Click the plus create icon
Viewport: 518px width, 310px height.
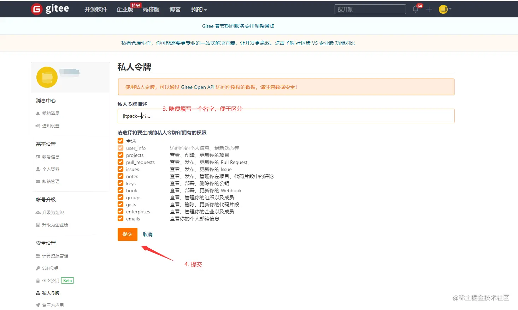click(429, 10)
